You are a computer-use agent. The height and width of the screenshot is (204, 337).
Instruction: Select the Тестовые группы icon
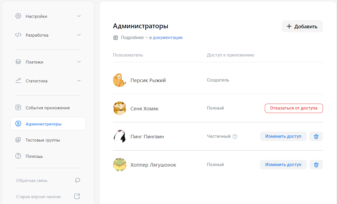(18, 140)
